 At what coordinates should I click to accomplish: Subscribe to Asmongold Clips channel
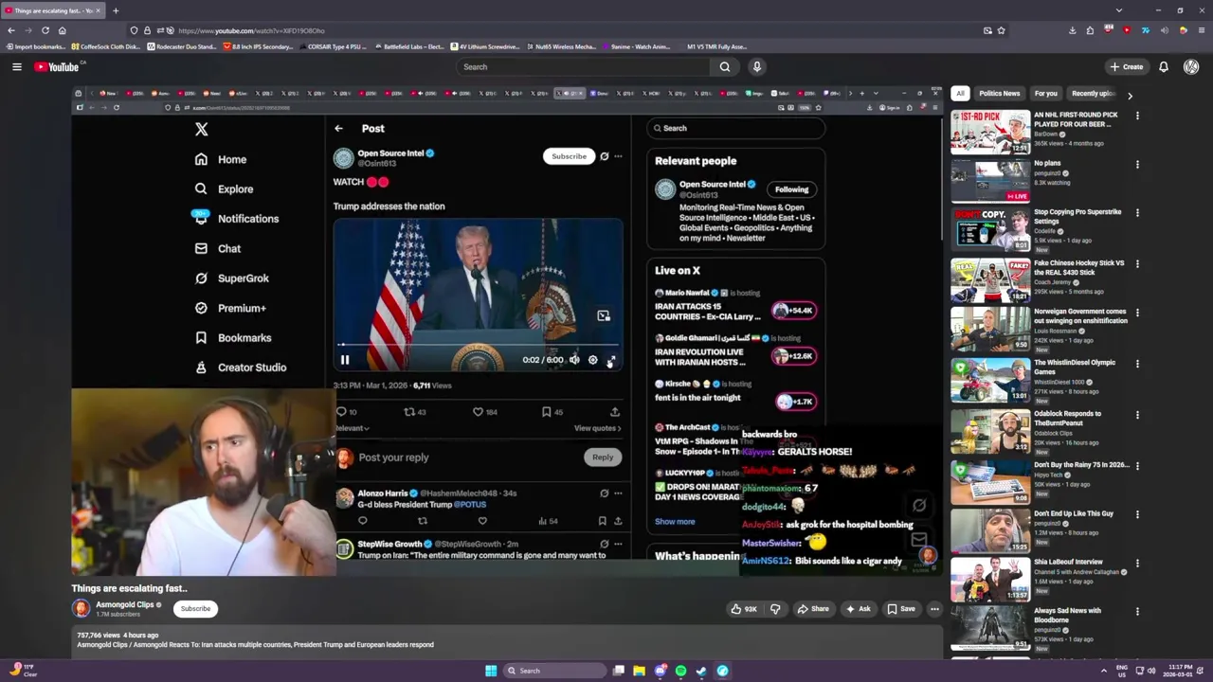tap(196, 609)
